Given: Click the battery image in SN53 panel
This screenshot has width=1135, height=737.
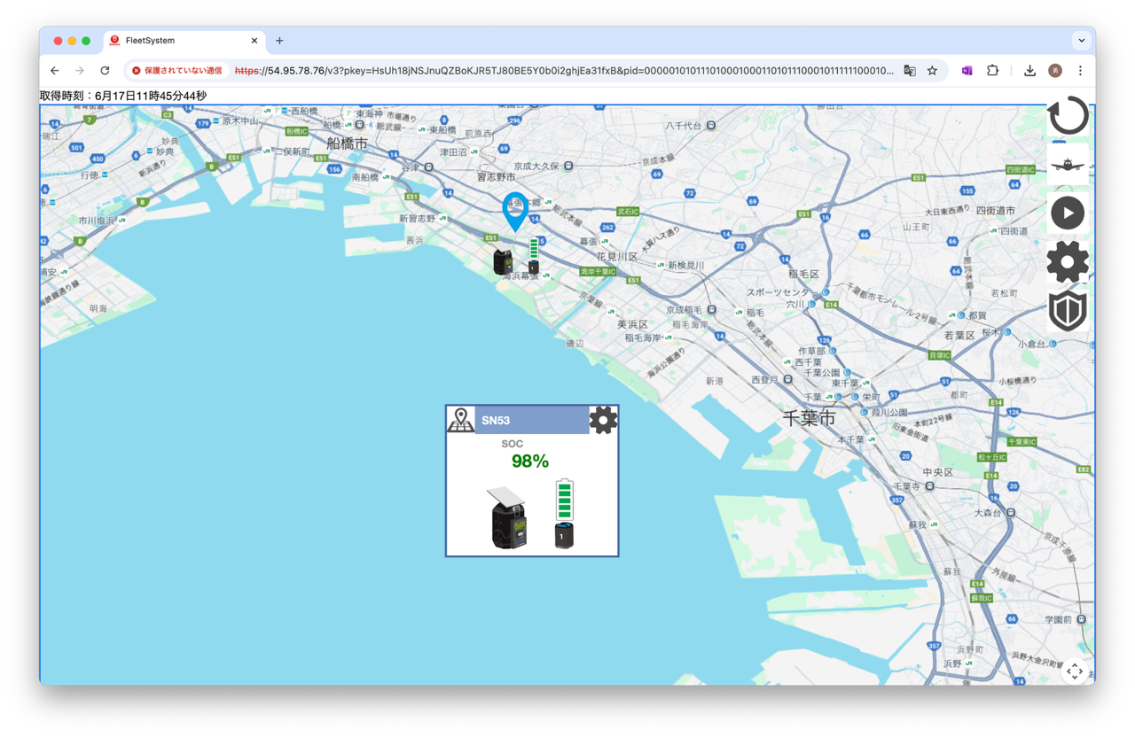Looking at the screenshot, I should (x=564, y=514).
